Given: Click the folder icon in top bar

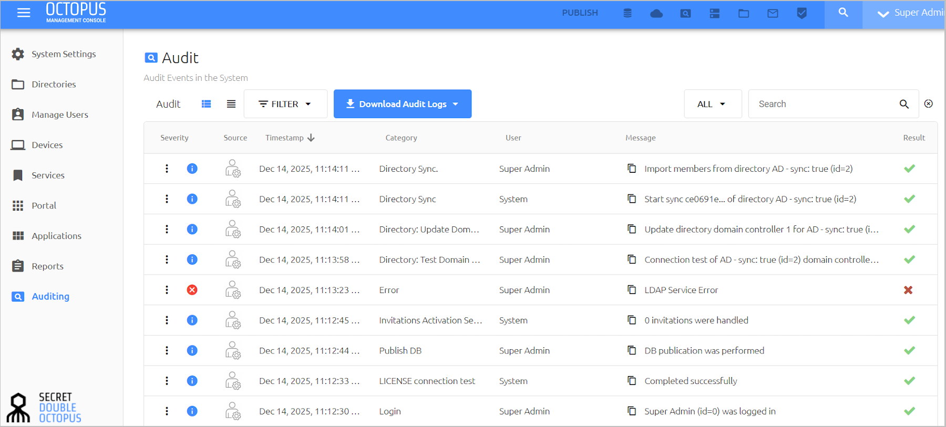Looking at the screenshot, I should (x=744, y=14).
